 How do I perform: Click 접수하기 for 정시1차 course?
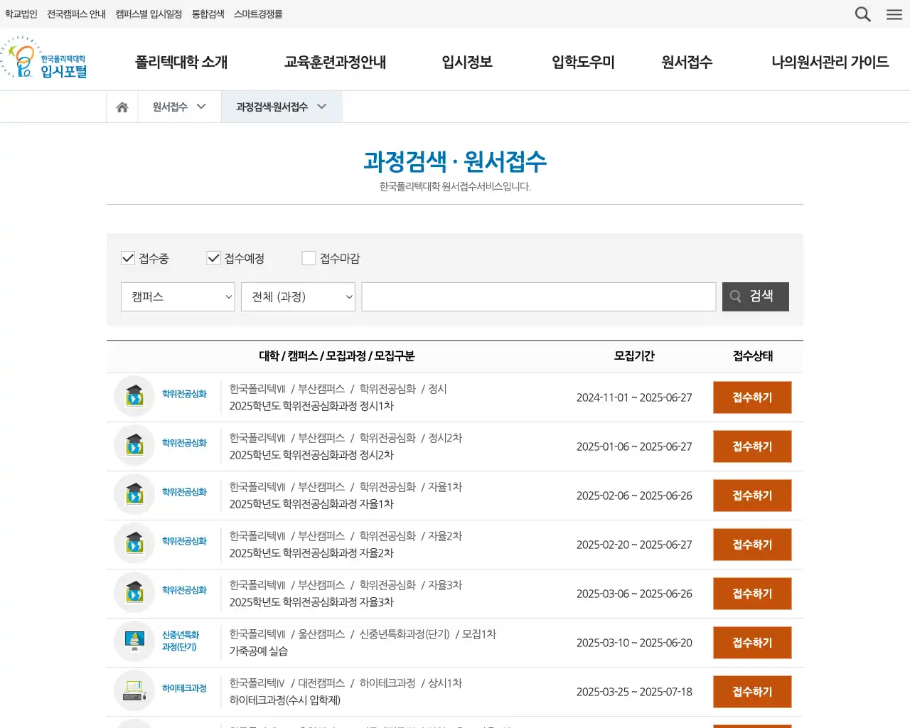[x=752, y=397]
